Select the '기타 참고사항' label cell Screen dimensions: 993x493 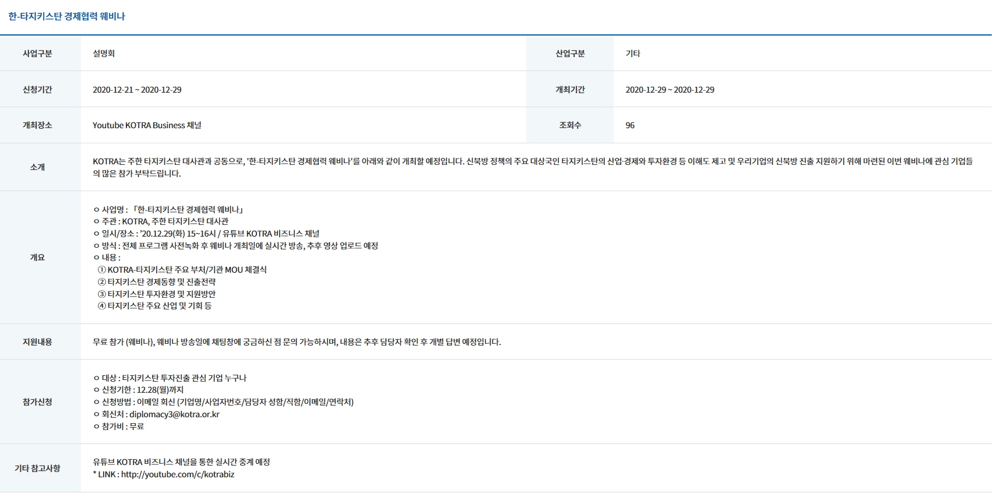[40, 469]
